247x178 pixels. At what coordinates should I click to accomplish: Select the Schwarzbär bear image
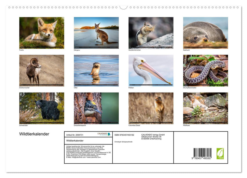(41, 108)
